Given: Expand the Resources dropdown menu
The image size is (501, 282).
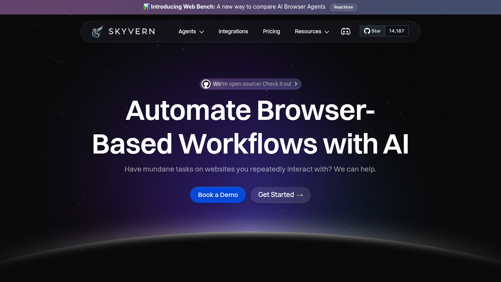Looking at the screenshot, I should click(312, 31).
